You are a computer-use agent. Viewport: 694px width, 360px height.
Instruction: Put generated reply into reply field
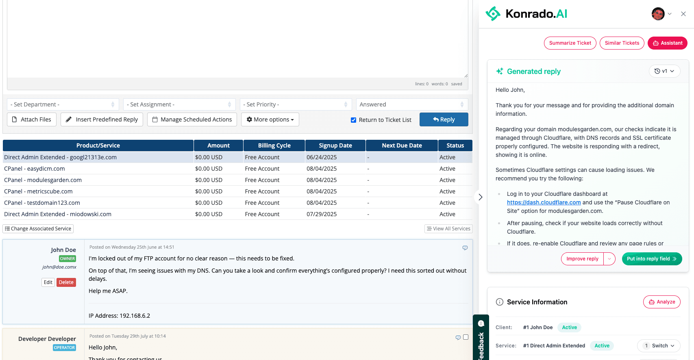tap(652, 259)
